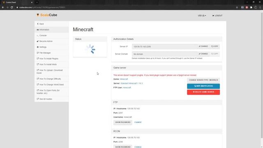The height and width of the screenshot is (148, 263).
Task: Click the ScalaCube logo
Action: click(x=47, y=15)
